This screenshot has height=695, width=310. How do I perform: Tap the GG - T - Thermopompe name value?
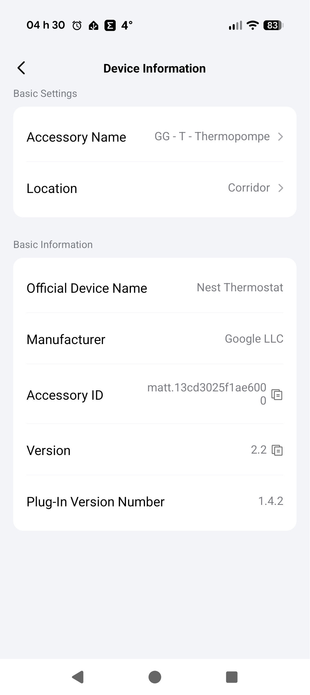[212, 136]
